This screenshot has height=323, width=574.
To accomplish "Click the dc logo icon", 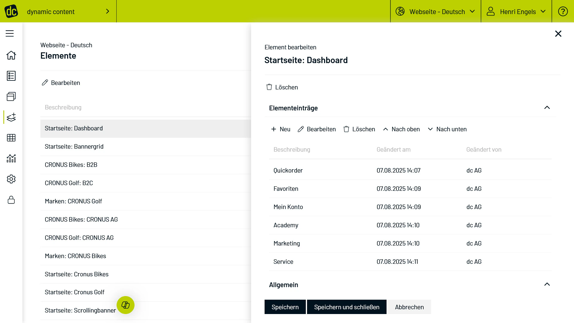I will pyautogui.click(x=11, y=11).
